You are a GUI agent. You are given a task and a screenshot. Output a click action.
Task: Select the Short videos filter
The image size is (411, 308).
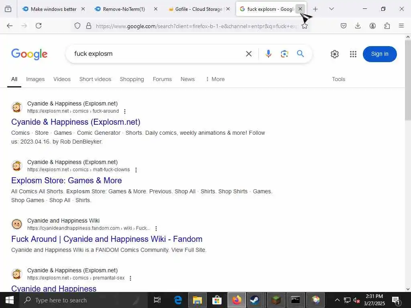click(95, 79)
